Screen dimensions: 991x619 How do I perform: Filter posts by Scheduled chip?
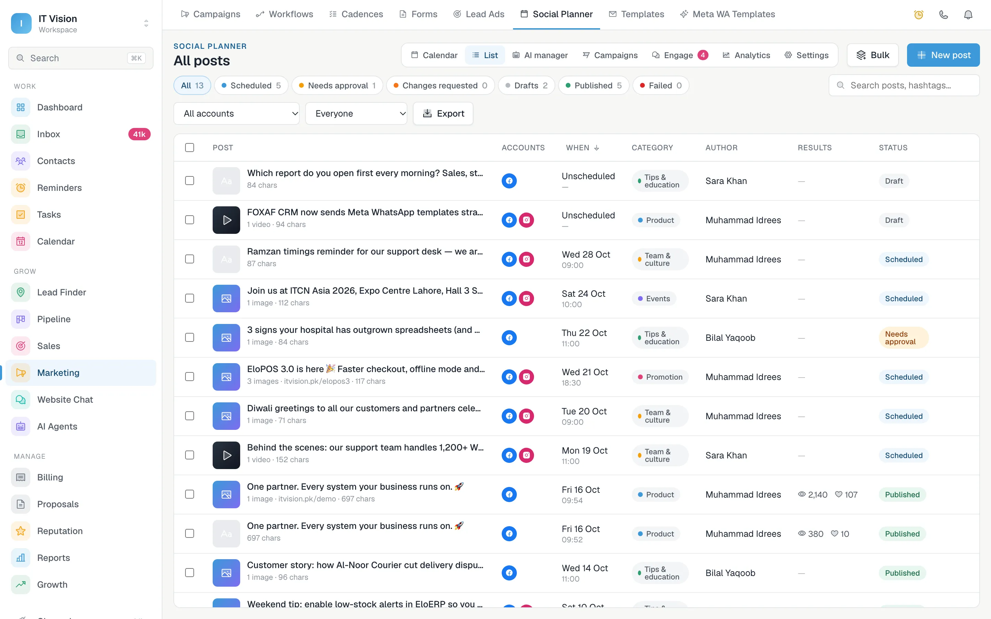251,86
